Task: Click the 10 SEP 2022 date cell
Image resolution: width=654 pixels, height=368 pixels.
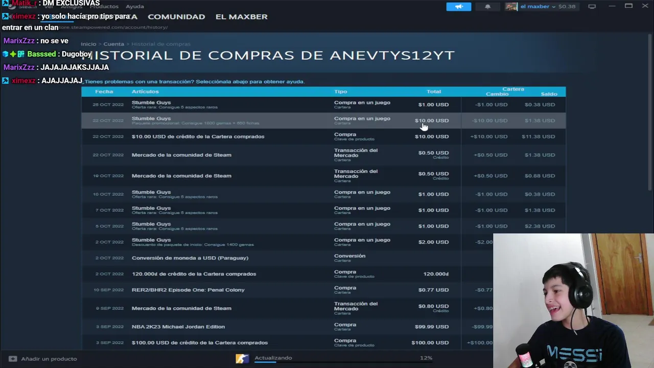Action: [x=108, y=290]
